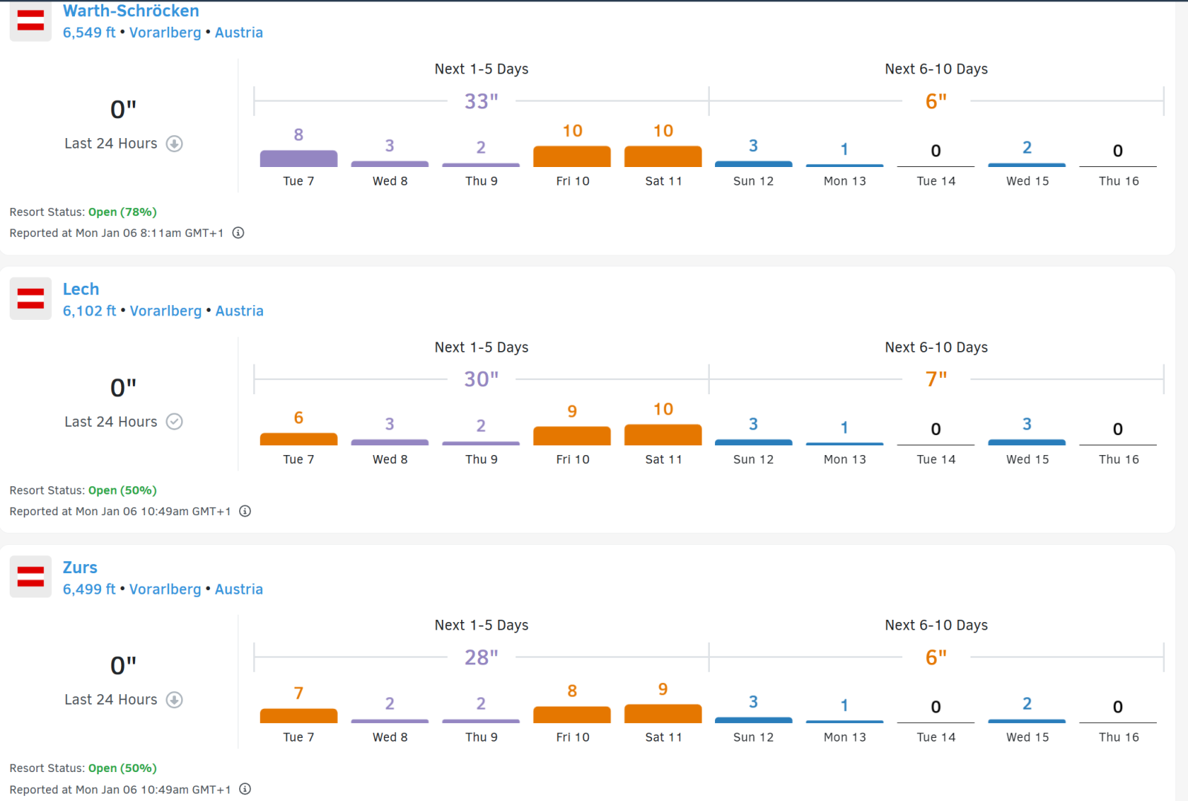
Task: Click Lech's Open (50%) resort status
Action: coord(123,491)
